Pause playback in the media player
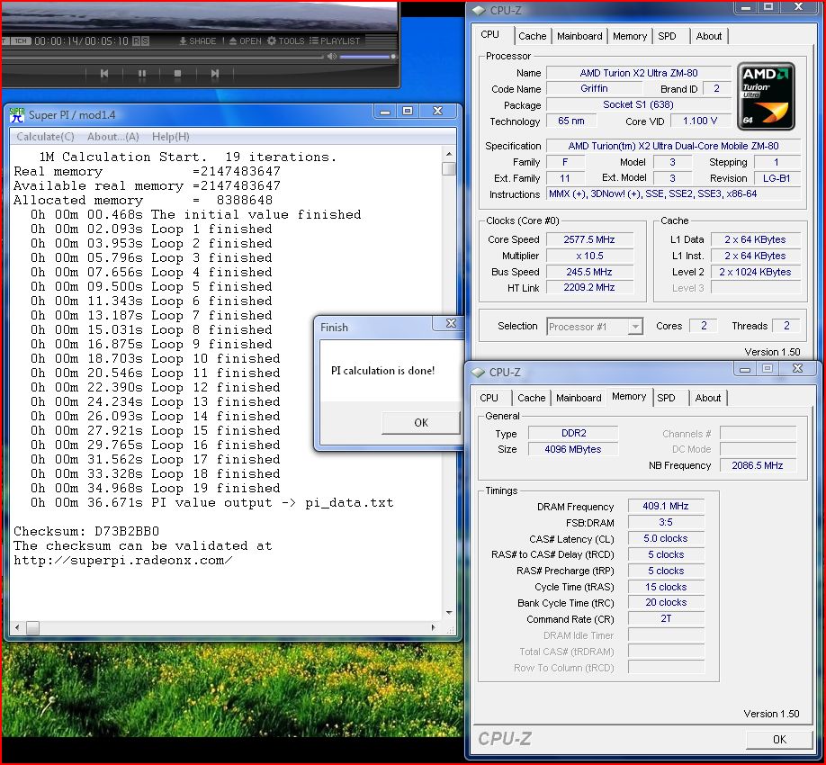The height and width of the screenshot is (765, 826). click(141, 73)
